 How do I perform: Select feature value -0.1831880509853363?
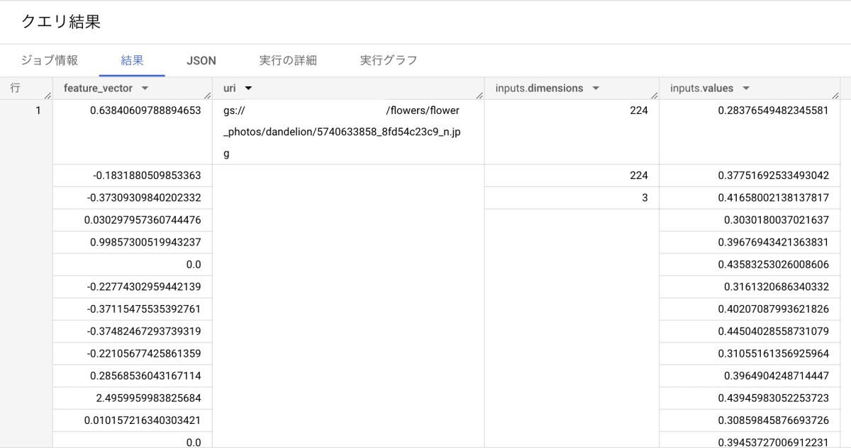(x=133, y=176)
